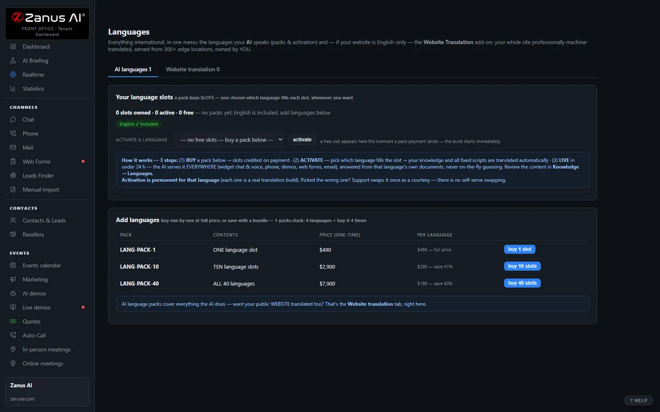Viewport: 660px width, 412px height.
Task: Click the buy 40 slots button
Action: coord(522,283)
